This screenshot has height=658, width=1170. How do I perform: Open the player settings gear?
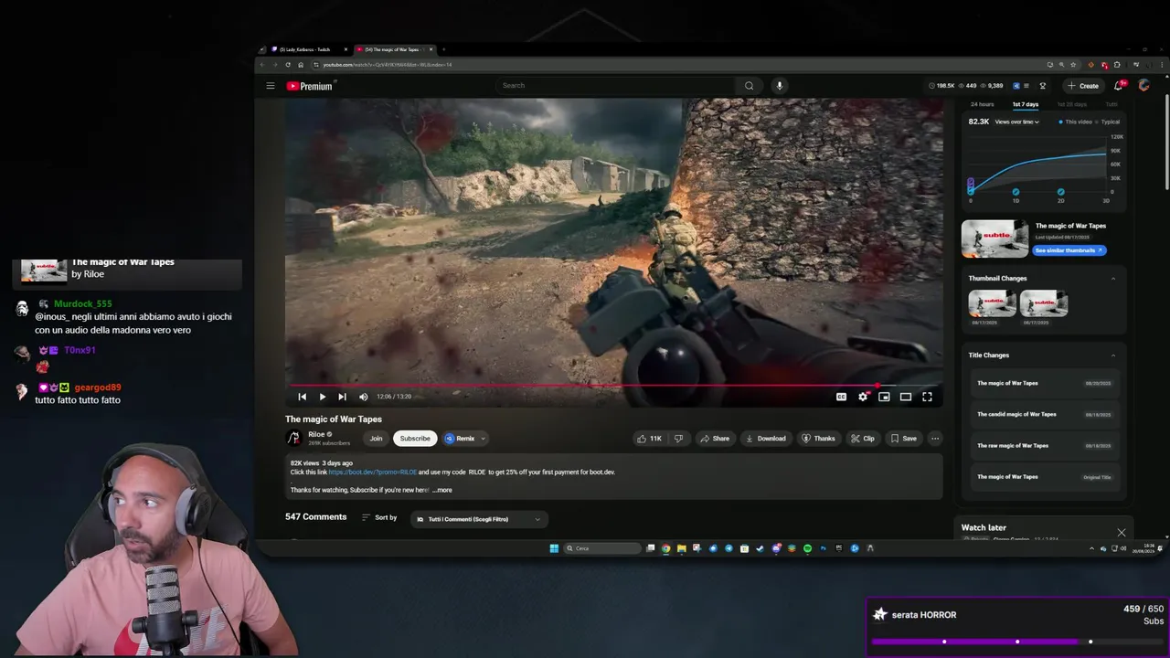coord(863,397)
